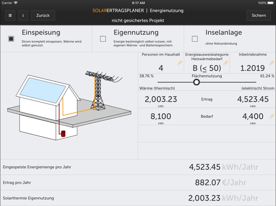The height and width of the screenshot is (206, 276).
Task: Select Ertrag pro Jahr row
Action: click(138, 183)
